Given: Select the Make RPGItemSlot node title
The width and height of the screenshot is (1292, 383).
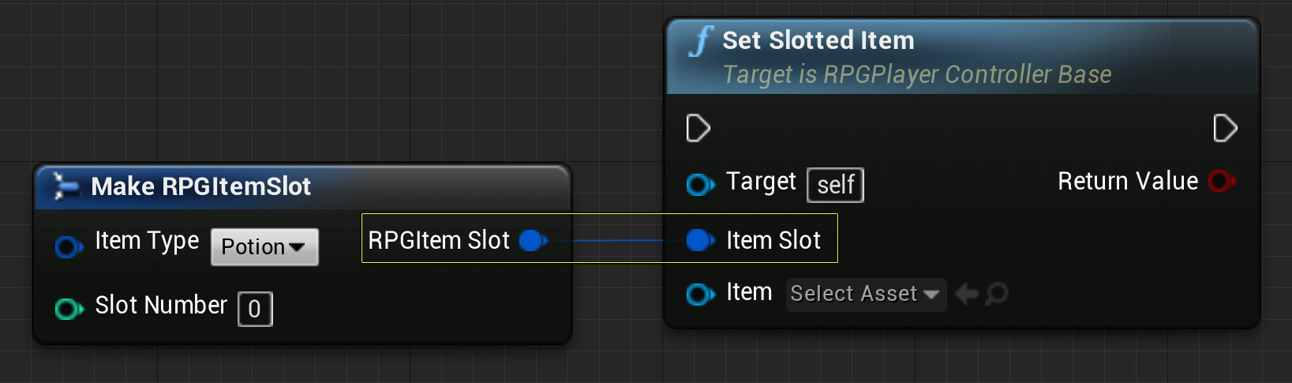Looking at the screenshot, I should [x=200, y=186].
